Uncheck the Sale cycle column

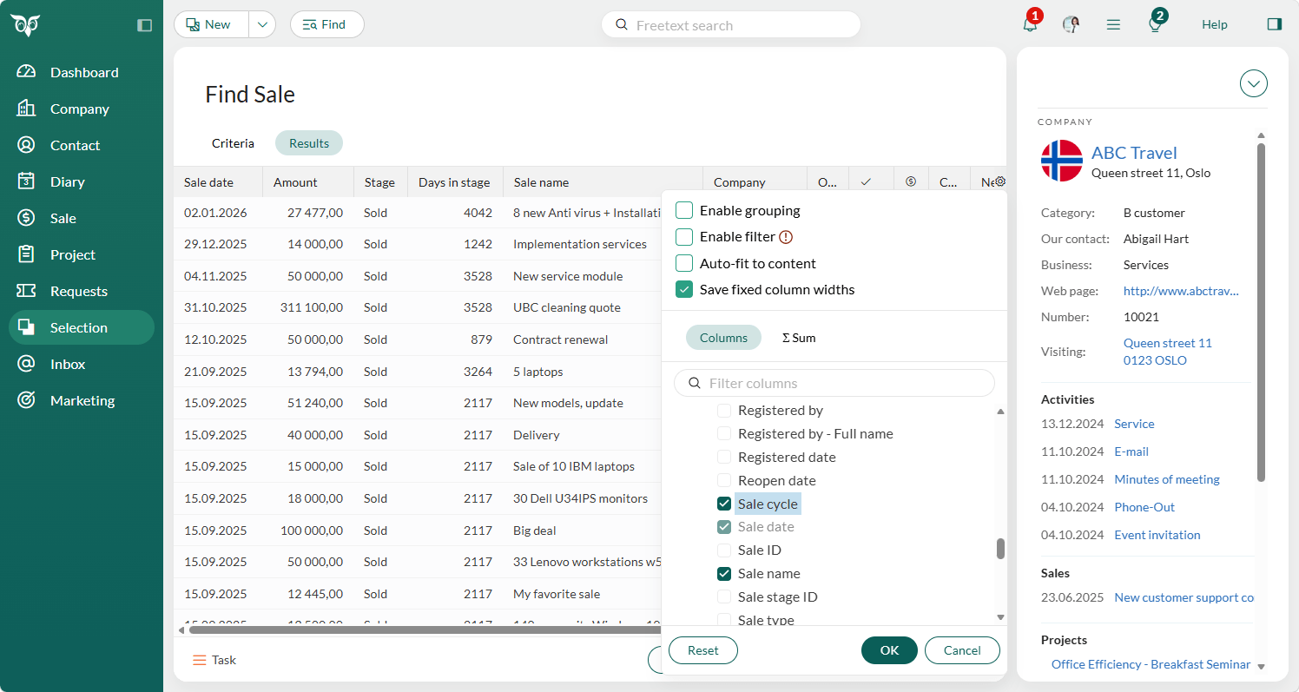(x=724, y=504)
